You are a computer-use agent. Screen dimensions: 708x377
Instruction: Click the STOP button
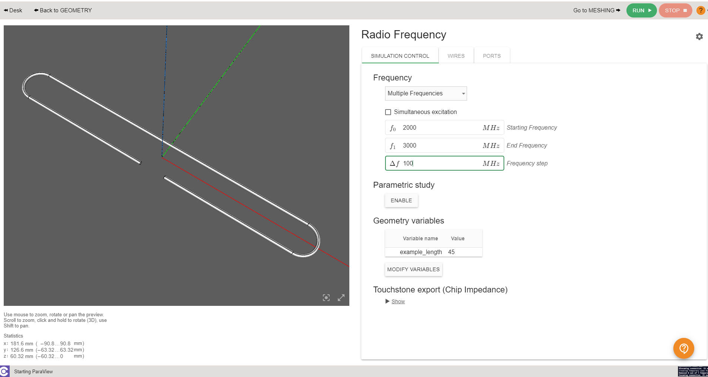[x=675, y=10]
